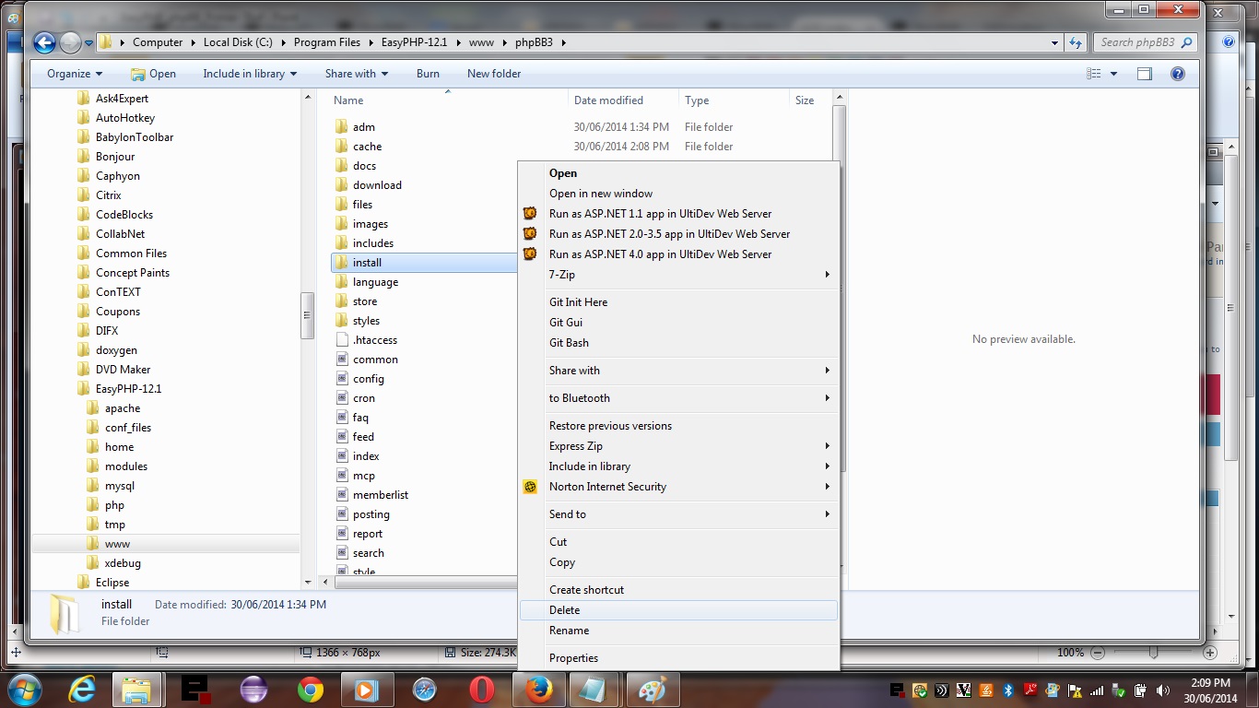The height and width of the screenshot is (708, 1259).
Task: Select the config file
Action: point(369,379)
